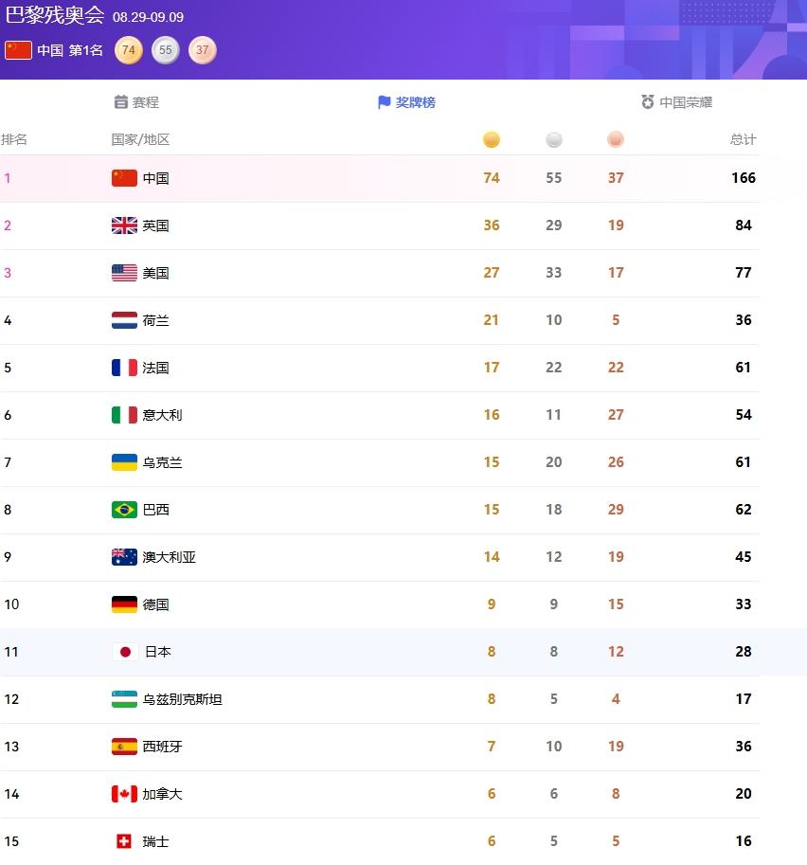Click the Germany flag icon
The height and width of the screenshot is (865, 807).
pos(124,604)
